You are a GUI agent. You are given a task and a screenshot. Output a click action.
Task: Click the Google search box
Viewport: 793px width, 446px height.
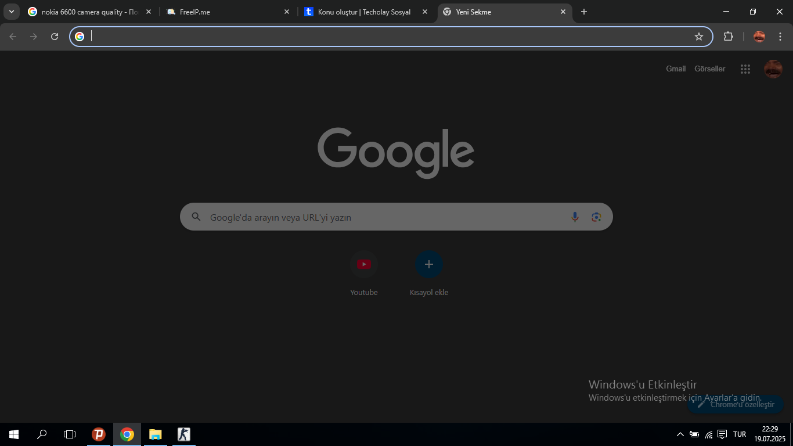pyautogui.click(x=396, y=217)
